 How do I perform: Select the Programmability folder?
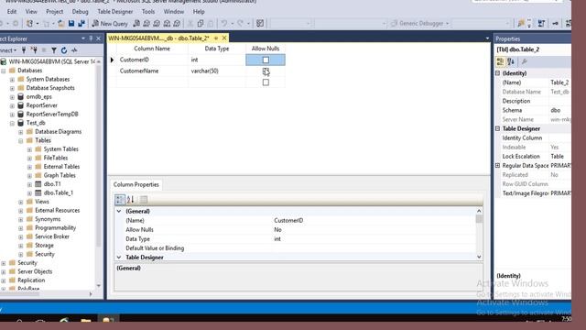[55, 228]
